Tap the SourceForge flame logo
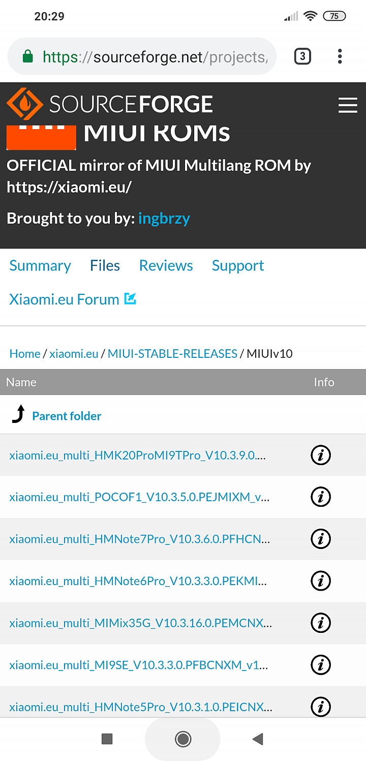Image resolution: width=366 pixels, height=761 pixels. click(25, 104)
